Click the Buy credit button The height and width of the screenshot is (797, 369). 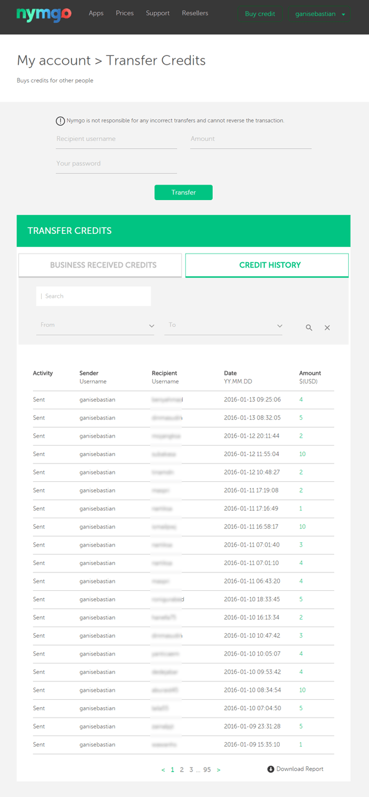260,13
